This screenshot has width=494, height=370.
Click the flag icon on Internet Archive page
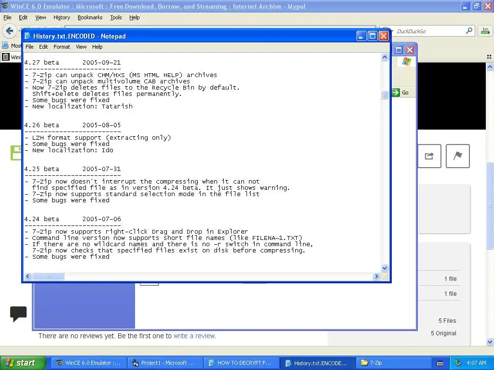458,156
